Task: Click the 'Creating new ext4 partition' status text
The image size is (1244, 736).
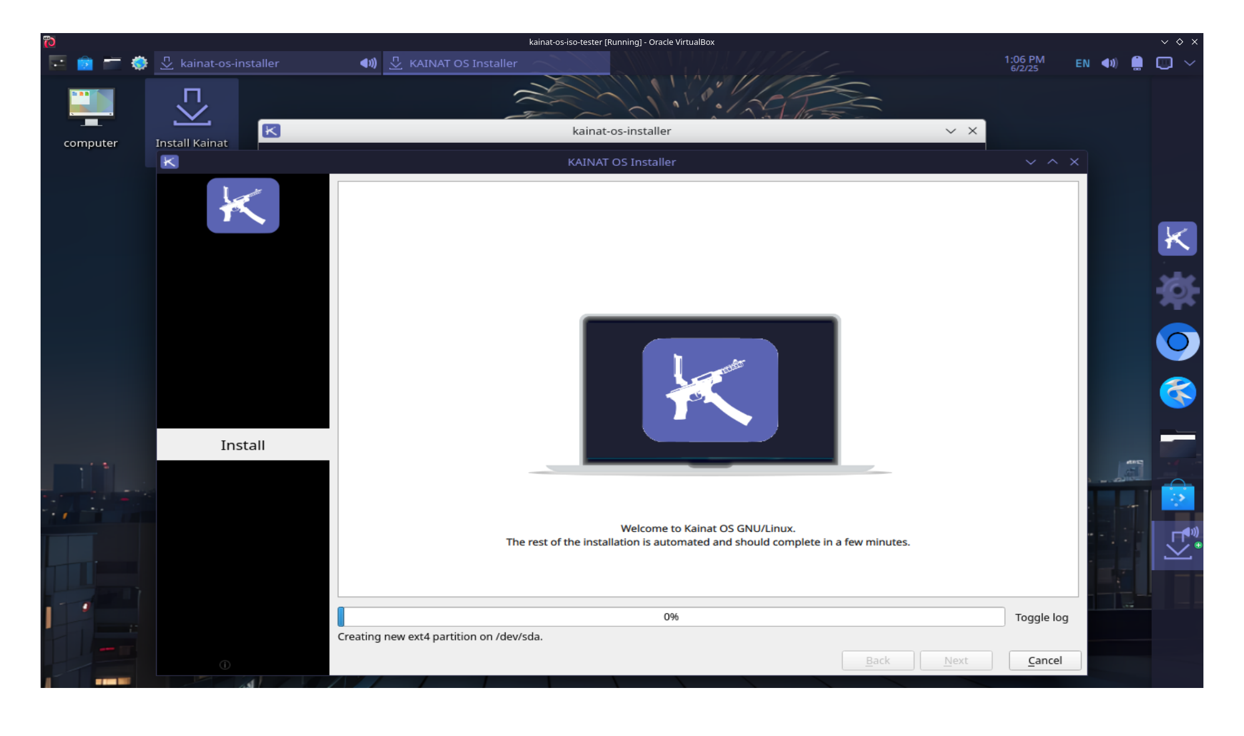Action: (x=440, y=637)
